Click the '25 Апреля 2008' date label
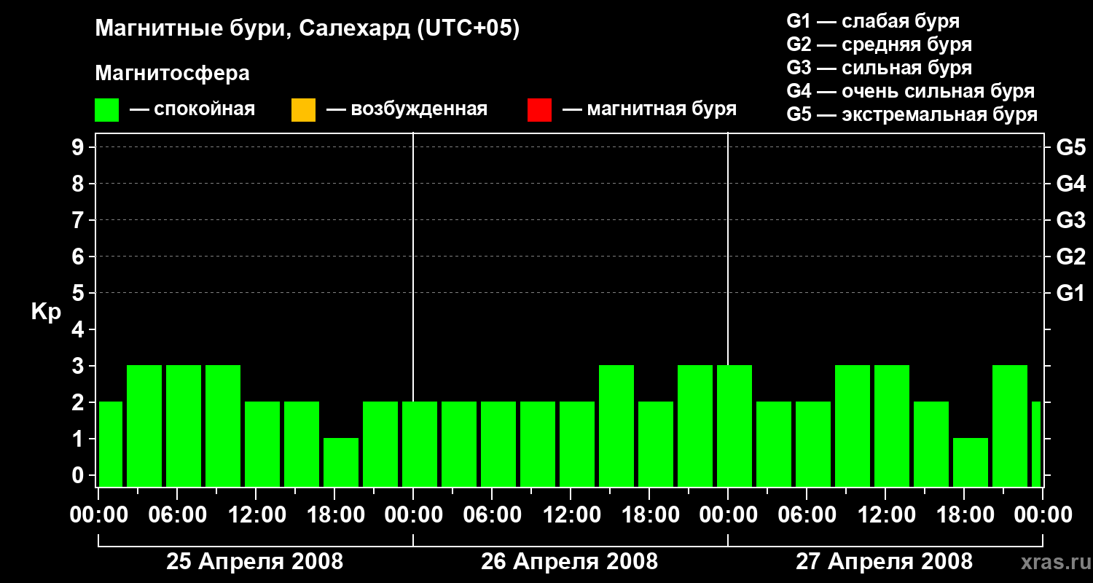The image size is (1093, 583). point(254,562)
